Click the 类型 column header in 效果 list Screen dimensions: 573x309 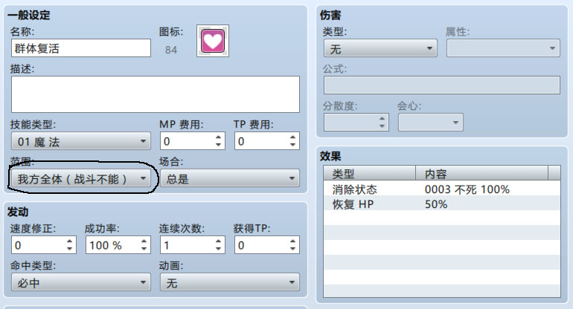[x=369, y=173]
